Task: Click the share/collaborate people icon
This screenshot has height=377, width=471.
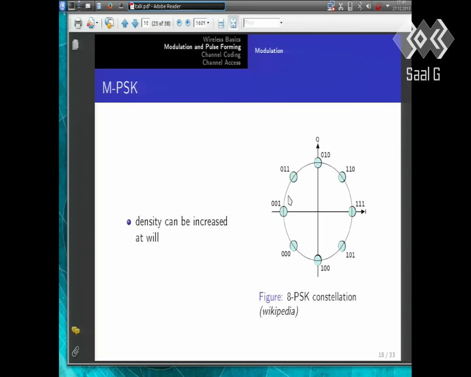Action: (90, 23)
